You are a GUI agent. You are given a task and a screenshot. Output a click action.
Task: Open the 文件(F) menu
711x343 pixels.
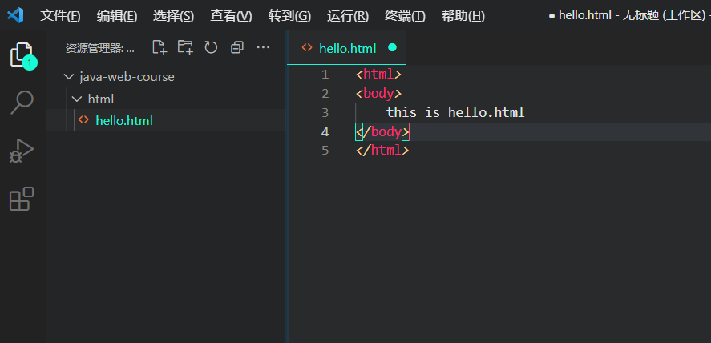60,16
